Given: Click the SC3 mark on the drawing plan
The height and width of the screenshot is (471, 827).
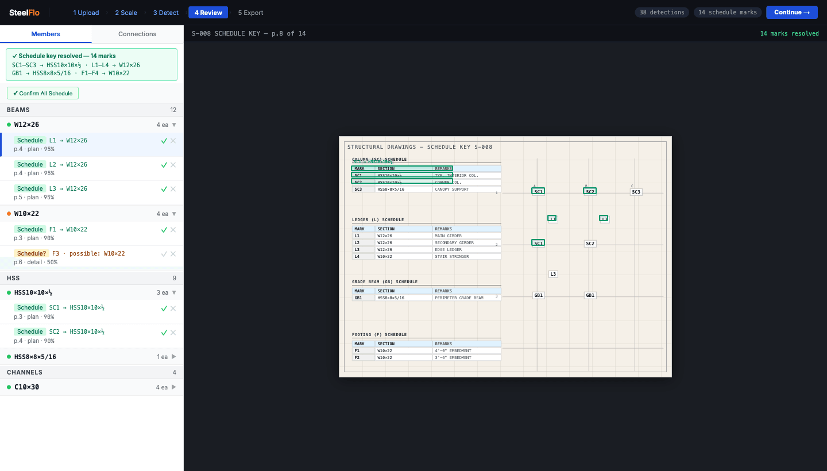Looking at the screenshot, I should click(636, 192).
